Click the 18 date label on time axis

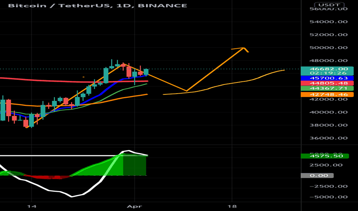pos(232,206)
